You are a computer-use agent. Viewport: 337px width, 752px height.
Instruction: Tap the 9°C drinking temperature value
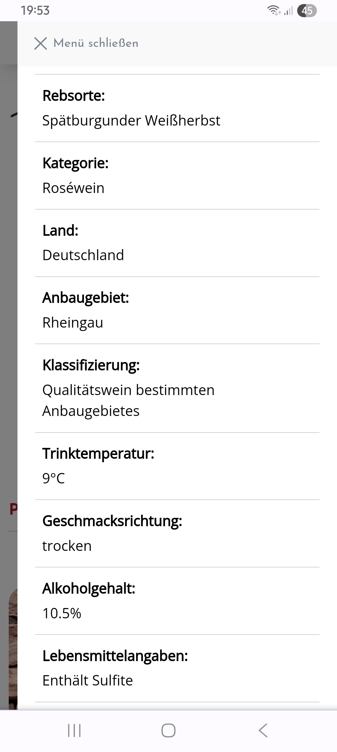tap(54, 478)
